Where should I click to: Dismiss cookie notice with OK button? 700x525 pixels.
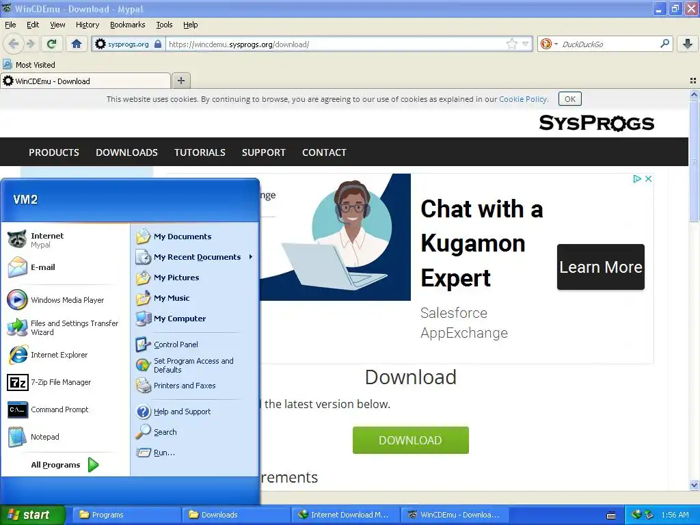coord(569,99)
